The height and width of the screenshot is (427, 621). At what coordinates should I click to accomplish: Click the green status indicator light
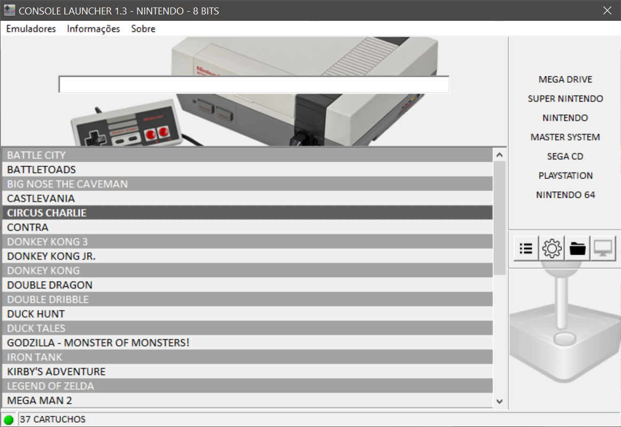9,420
